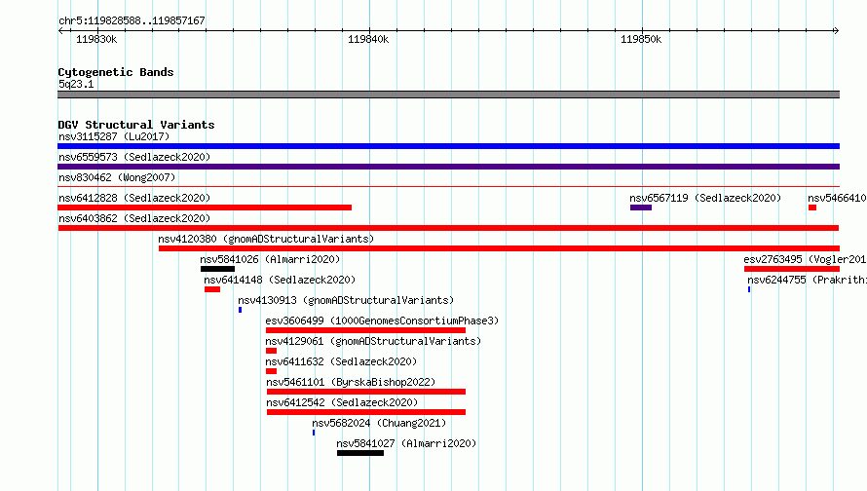The image size is (867, 491).
Task: Open nsv6244755 (Prakrith) variant label
Action: point(807,280)
